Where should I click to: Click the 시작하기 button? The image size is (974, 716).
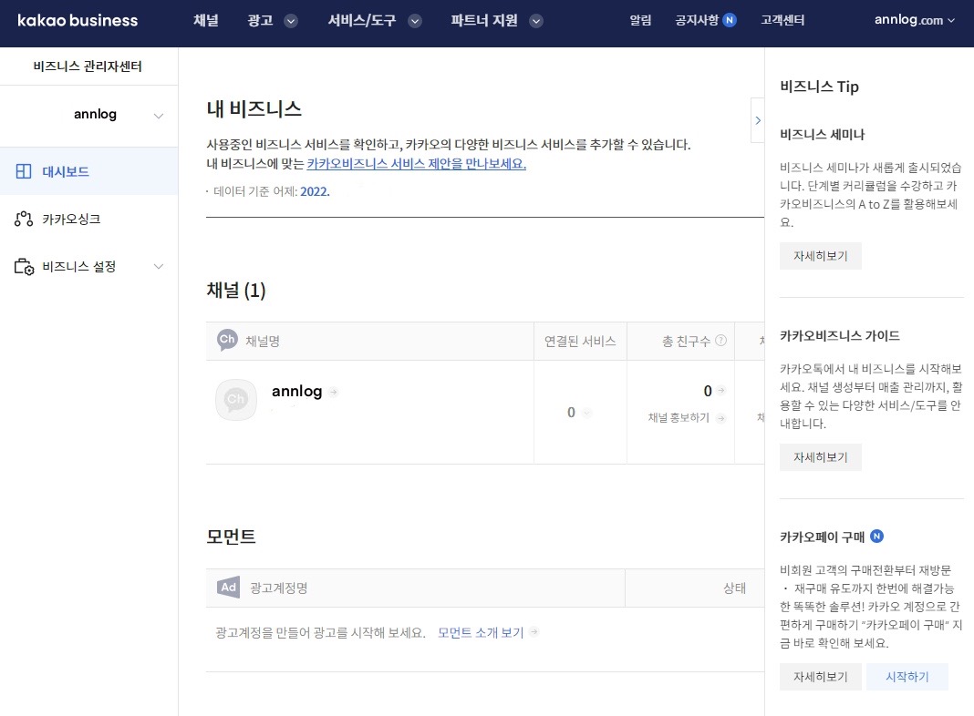point(907,677)
